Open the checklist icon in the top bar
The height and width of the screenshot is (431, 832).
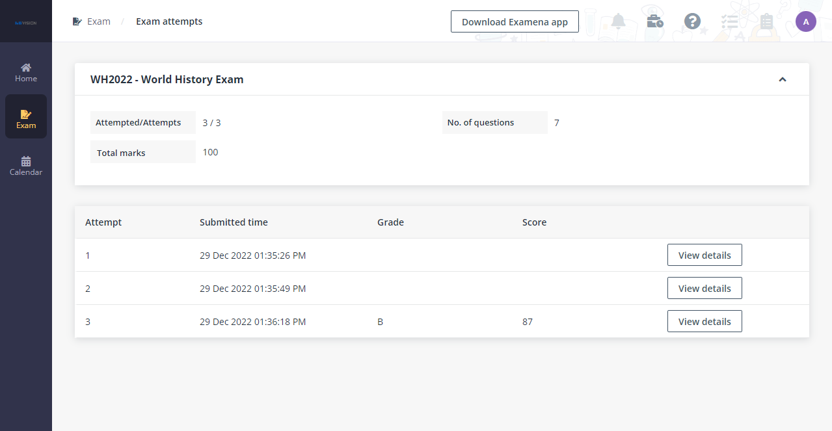pos(729,21)
